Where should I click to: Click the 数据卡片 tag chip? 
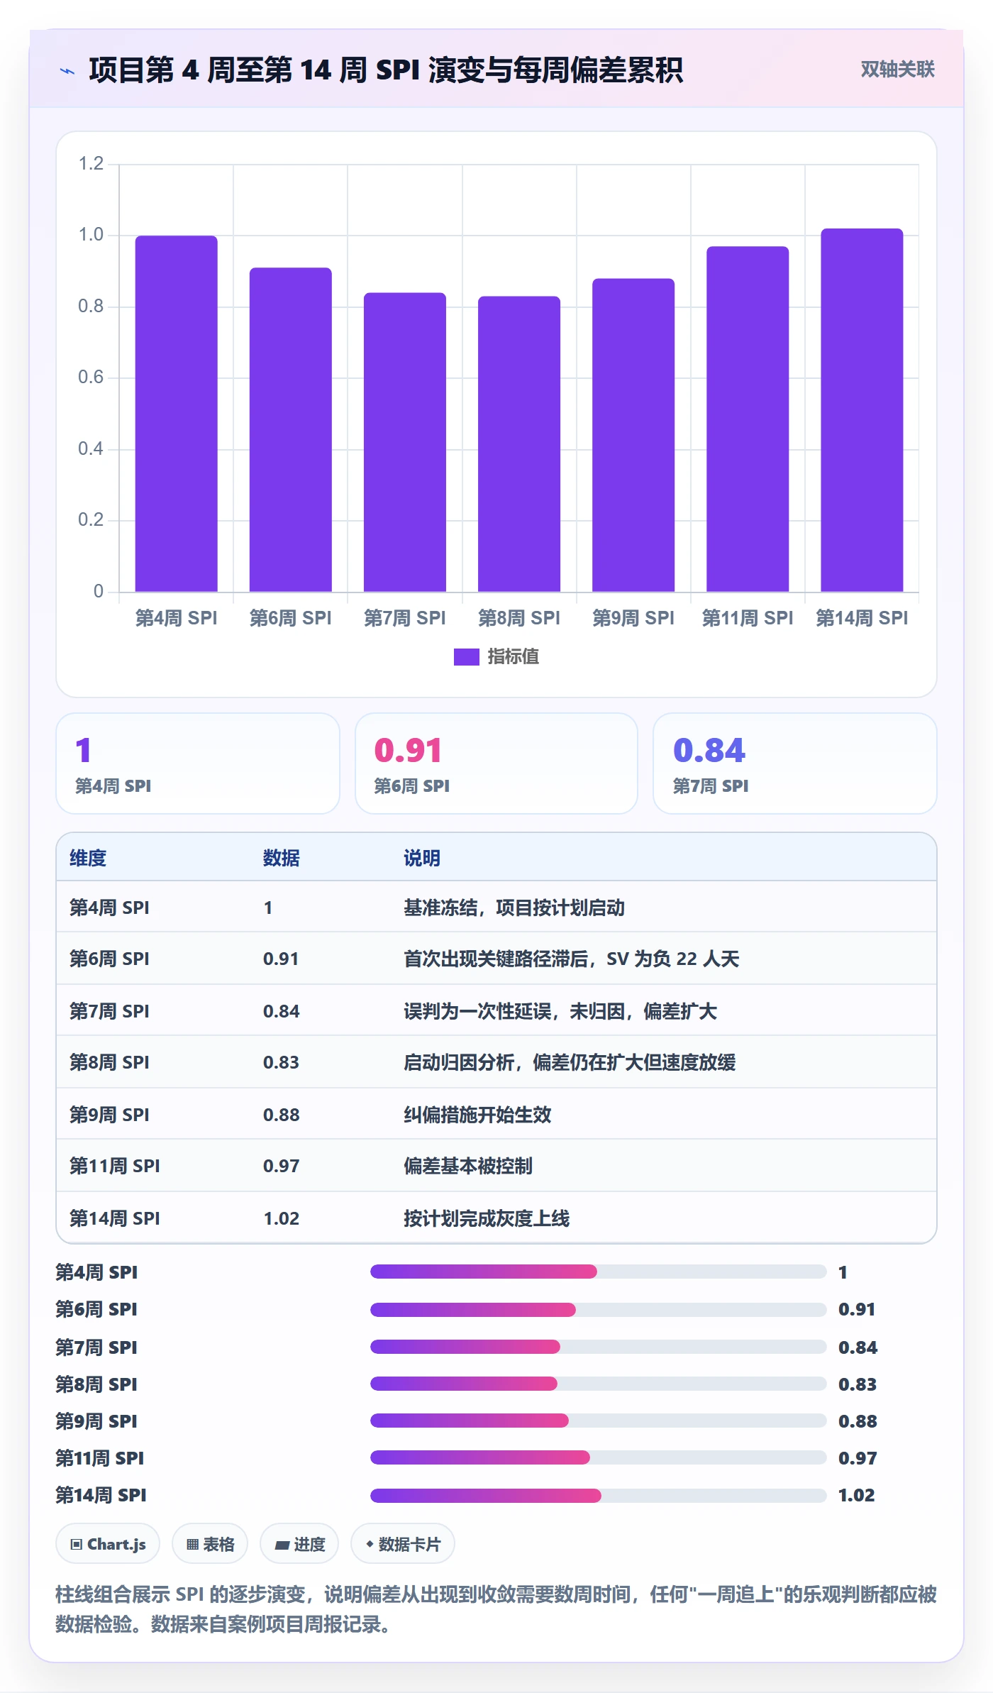[x=403, y=1544]
